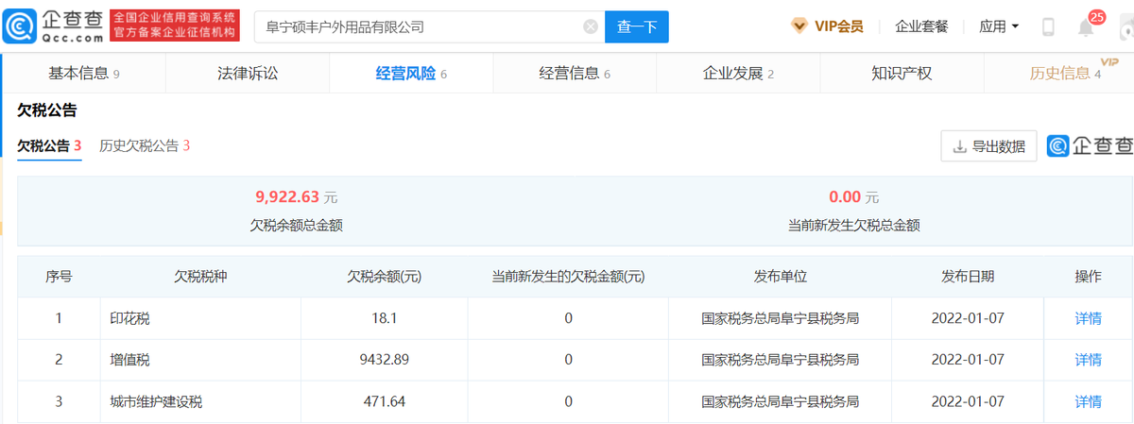Image resolution: width=1134 pixels, height=424 pixels.
Task: Click the 2022-01-07 date in 印花税 row
Action: click(969, 318)
